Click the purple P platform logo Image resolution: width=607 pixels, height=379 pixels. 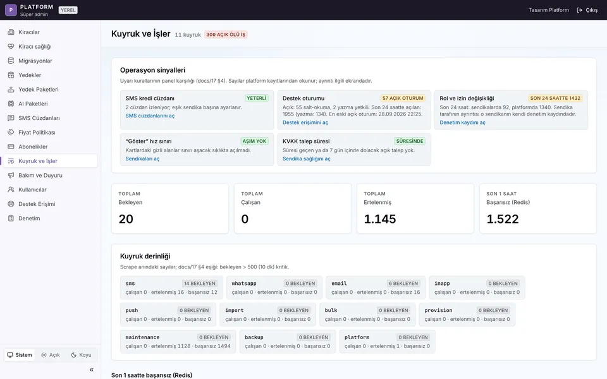11,10
